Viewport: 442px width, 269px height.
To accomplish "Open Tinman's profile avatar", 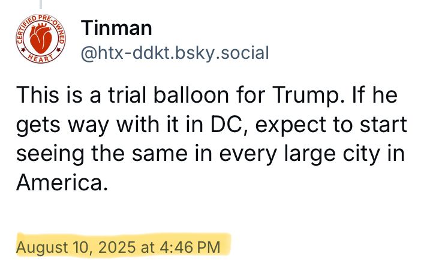I will click(x=41, y=38).
